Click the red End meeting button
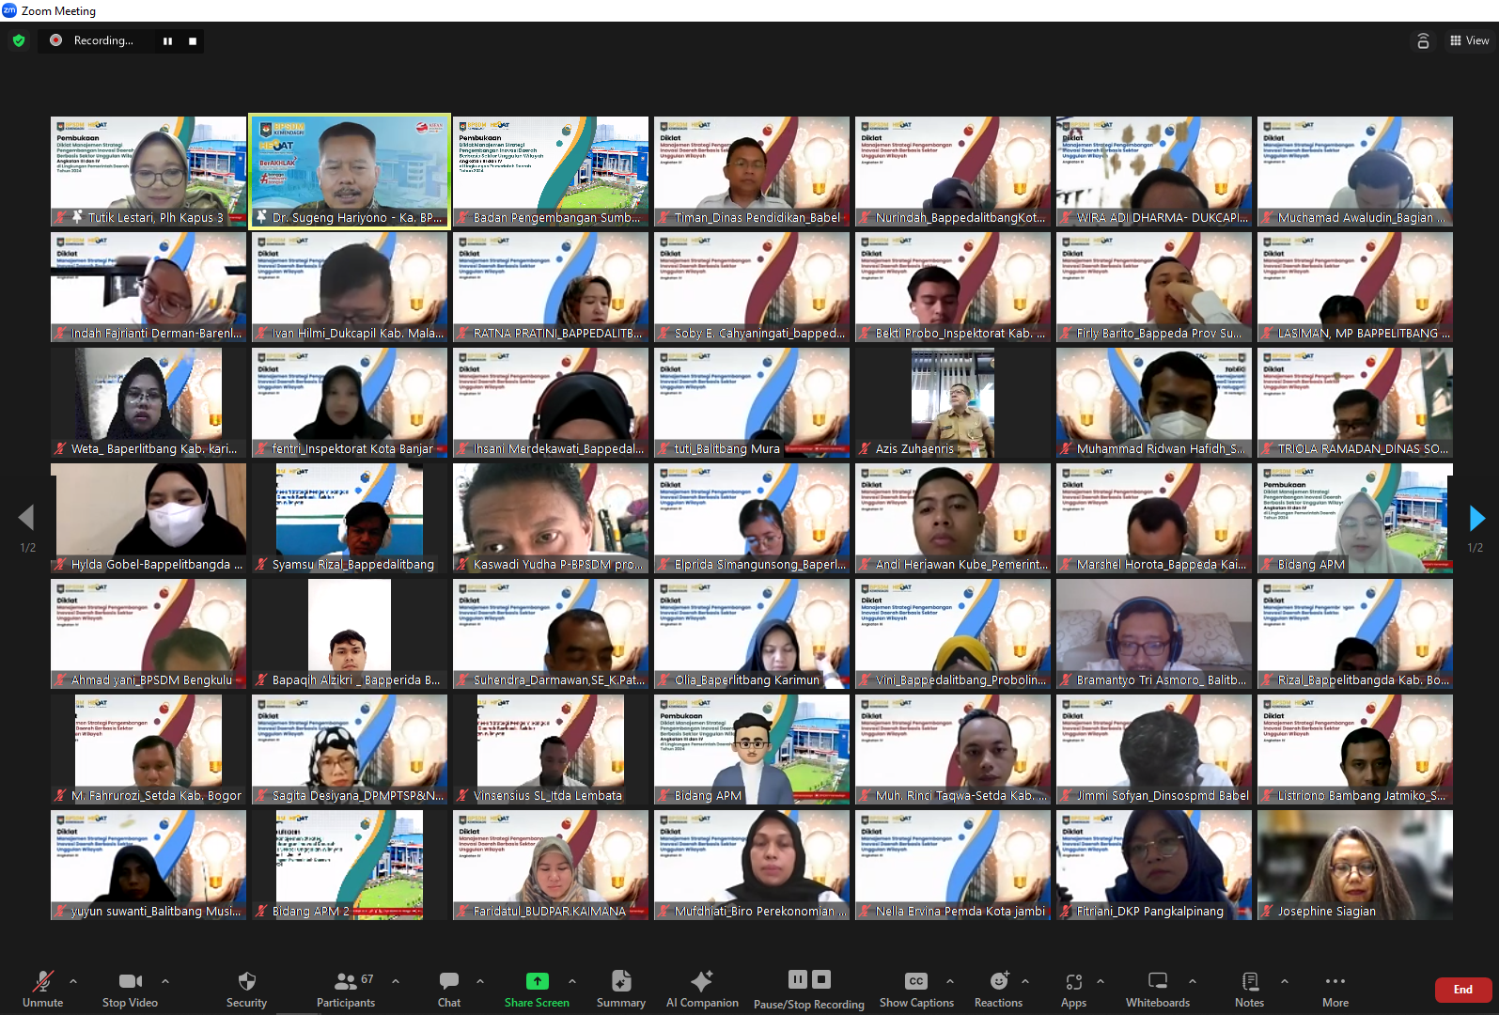Viewport: 1499px width, 1015px height. coord(1463,990)
